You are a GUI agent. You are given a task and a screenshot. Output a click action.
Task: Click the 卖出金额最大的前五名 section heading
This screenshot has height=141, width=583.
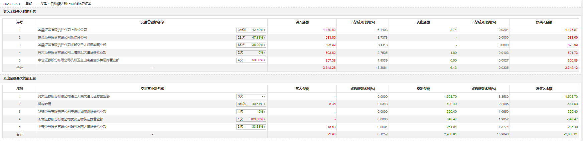20,78
